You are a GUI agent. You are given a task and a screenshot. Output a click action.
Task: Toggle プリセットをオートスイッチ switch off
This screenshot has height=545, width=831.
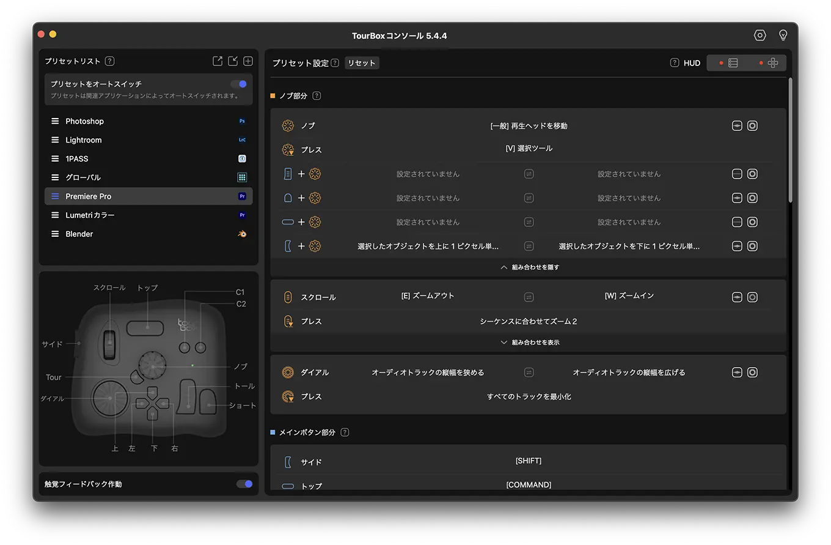tap(238, 84)
